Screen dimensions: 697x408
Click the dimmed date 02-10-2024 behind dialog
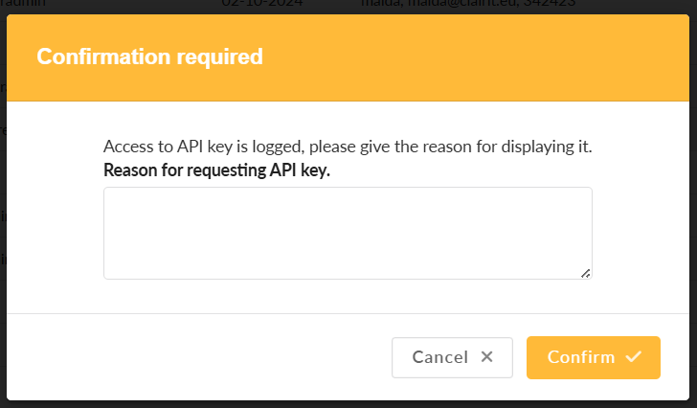[262, 4]
